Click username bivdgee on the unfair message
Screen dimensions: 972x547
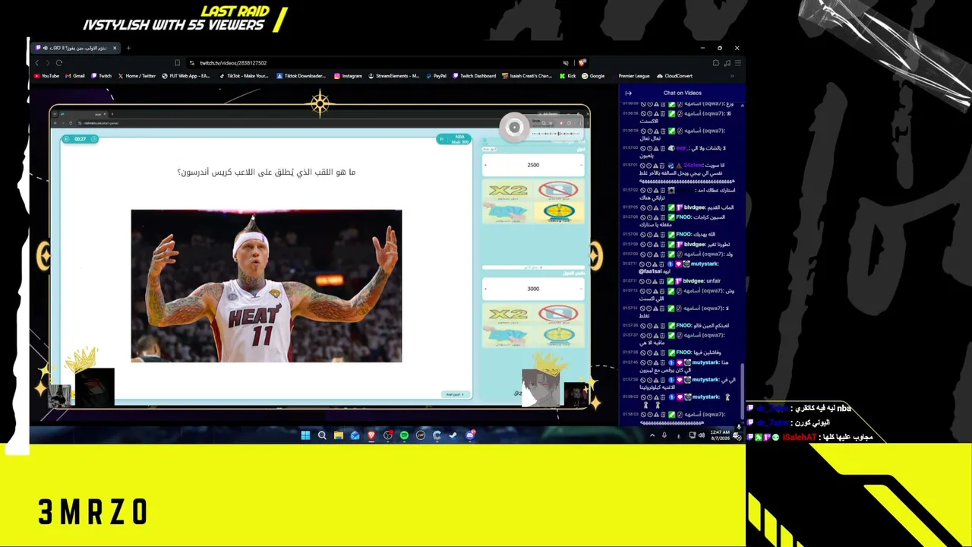tap(695, 281)
